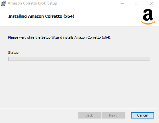Viewport: 159px width, 123px height.
Task: Click the blank area above the Status label
Action: 79,45
